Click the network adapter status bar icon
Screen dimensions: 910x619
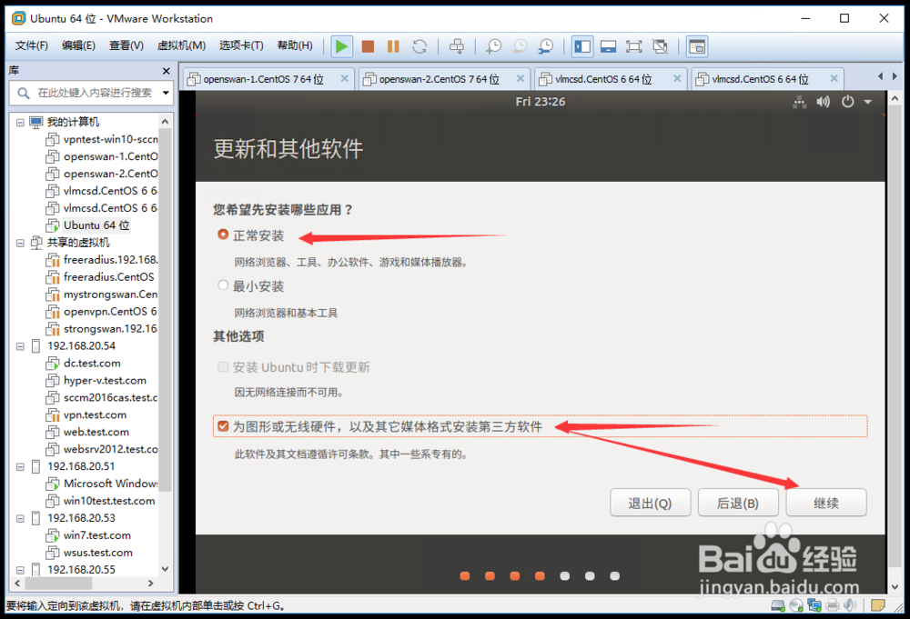814,605
